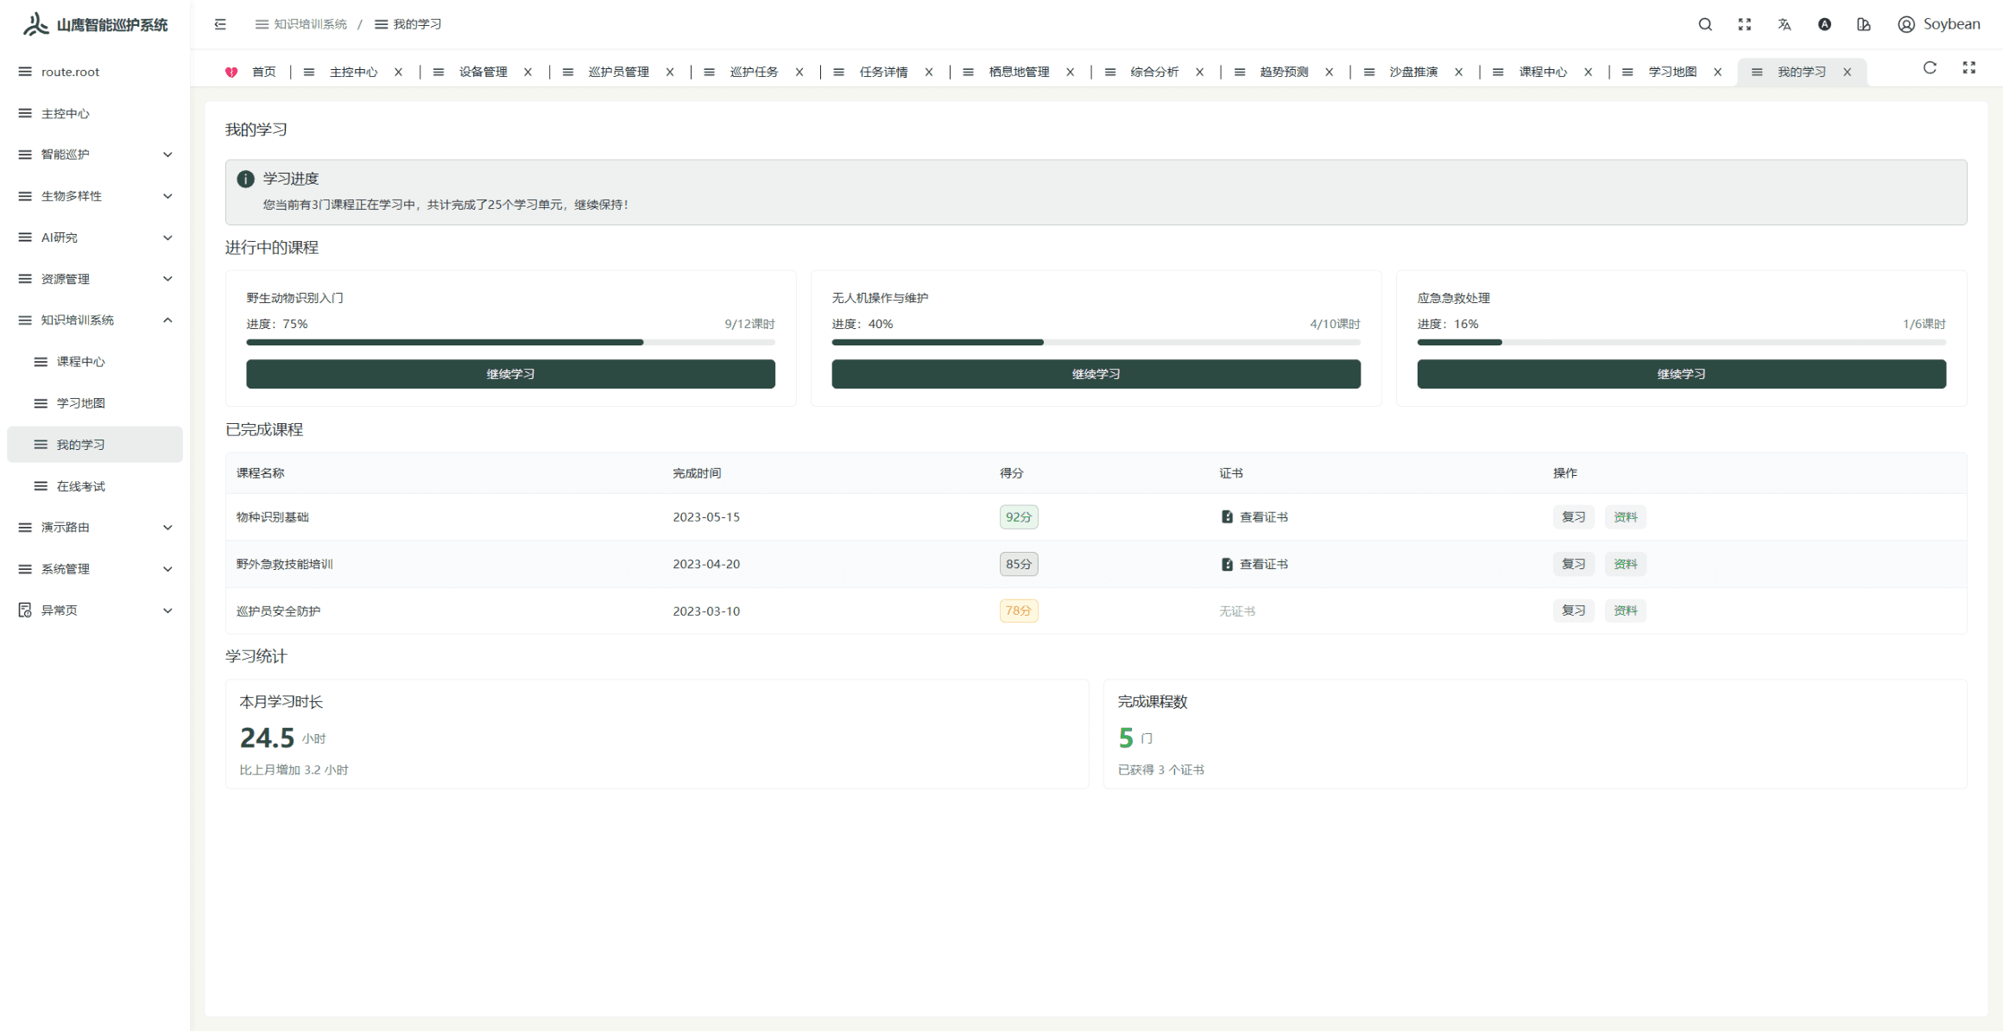The height and width of the screenshot is (1032, 2003).
Task: Maximize tab content area icon
Action: tap(1968, 68)
